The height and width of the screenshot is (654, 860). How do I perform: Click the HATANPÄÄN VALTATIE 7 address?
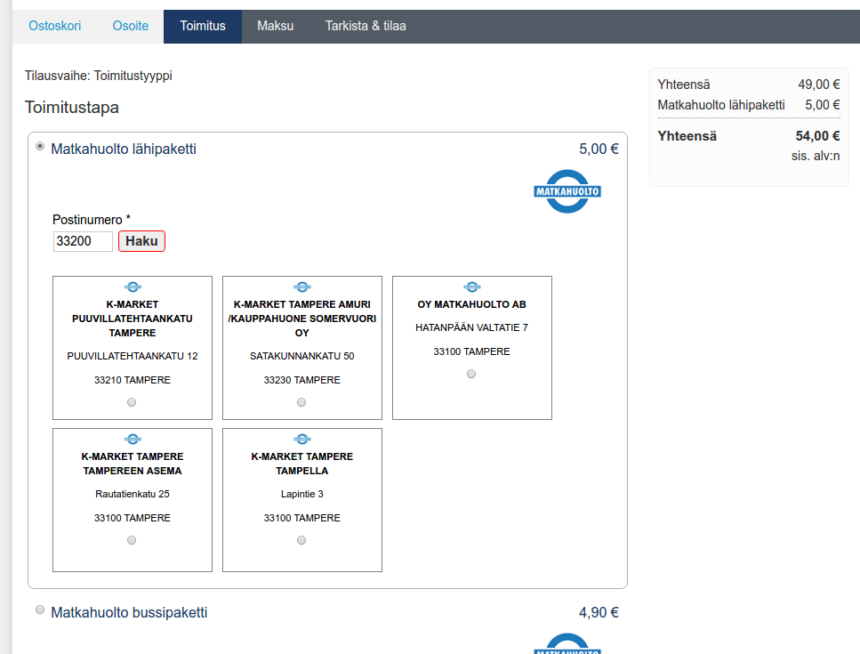coord(471,327)
